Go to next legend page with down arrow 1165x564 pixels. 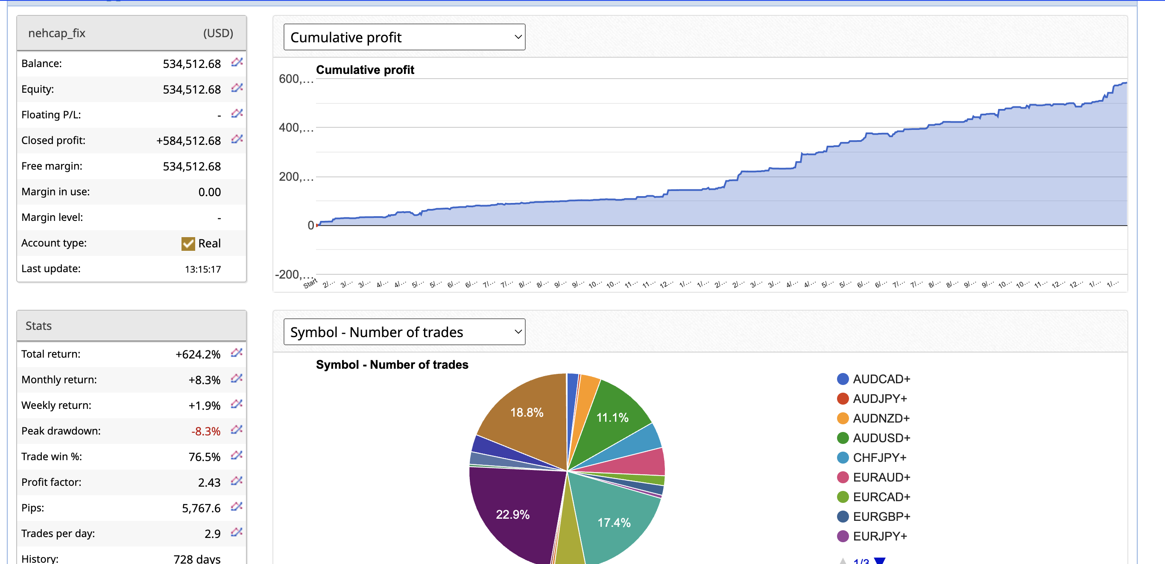879,561
